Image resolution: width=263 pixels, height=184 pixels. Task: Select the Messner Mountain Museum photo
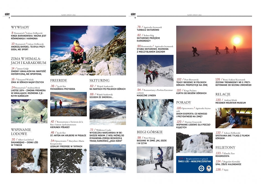coord(233,118)
